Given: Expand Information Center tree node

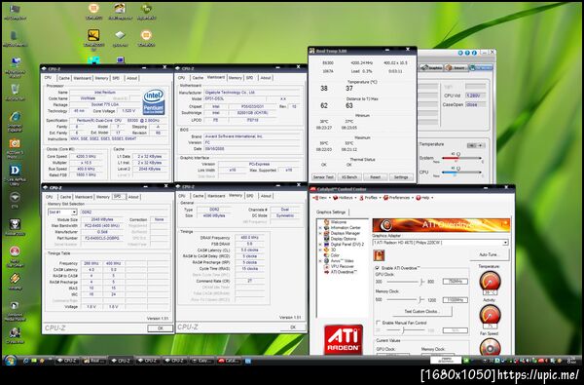Looking at the screenshot, I should 320,227.
